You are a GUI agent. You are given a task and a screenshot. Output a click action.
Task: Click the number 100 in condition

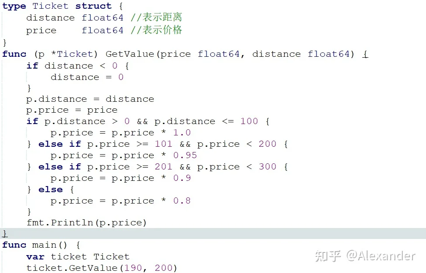tap(249, 121)
